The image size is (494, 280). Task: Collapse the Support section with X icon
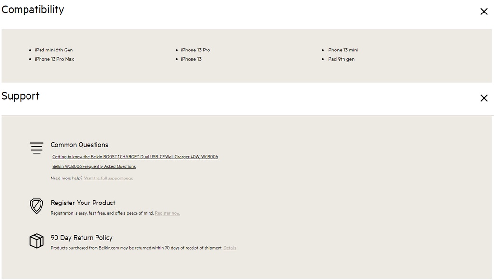click(484, 98)
